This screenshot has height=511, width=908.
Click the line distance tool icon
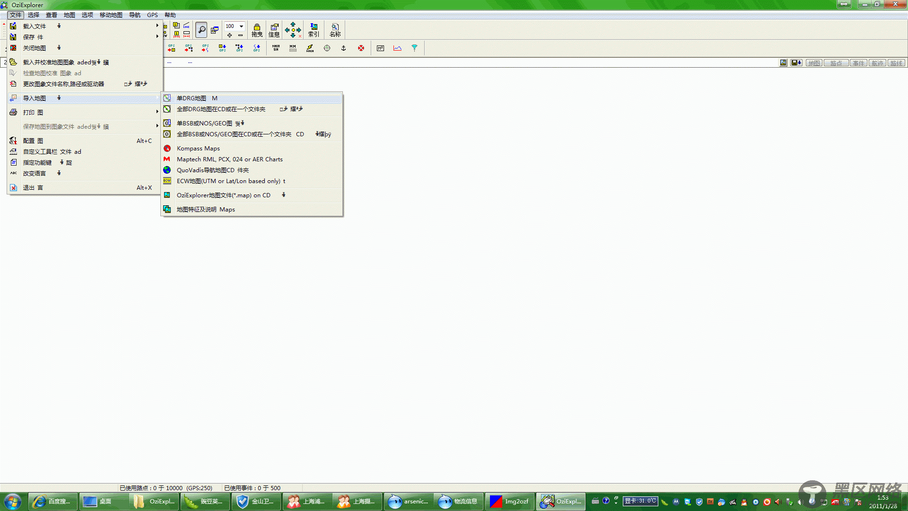[186, 26]
